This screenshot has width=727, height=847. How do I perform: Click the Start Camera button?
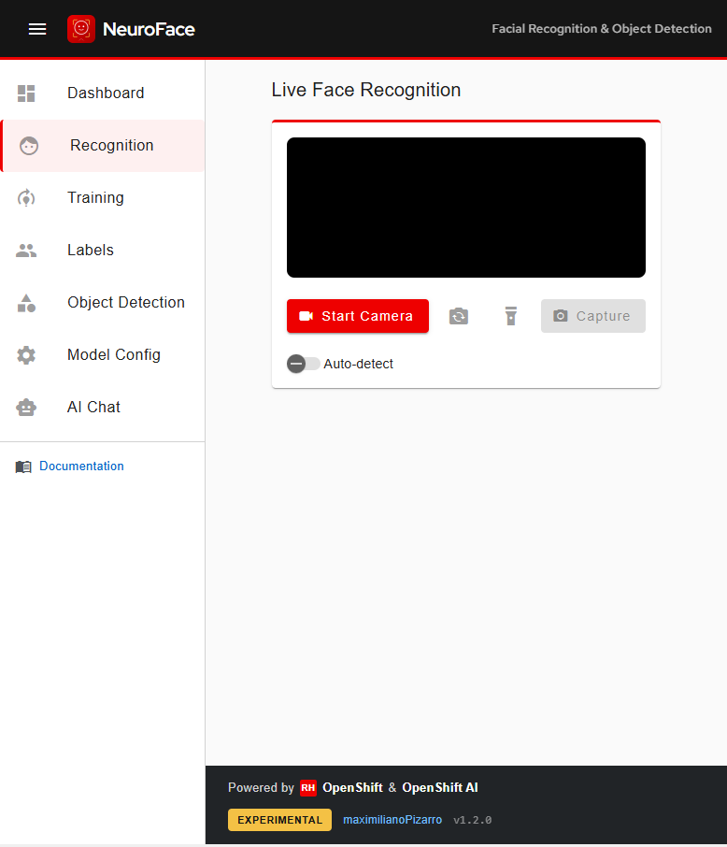click(x=358, y=316)
